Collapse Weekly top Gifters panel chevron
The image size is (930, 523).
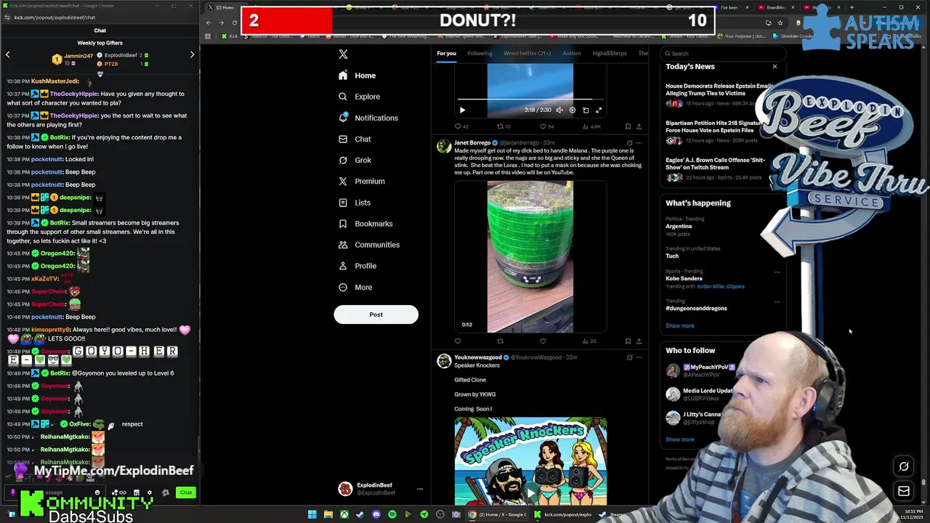pyautogui.click(x=100, y=74)
